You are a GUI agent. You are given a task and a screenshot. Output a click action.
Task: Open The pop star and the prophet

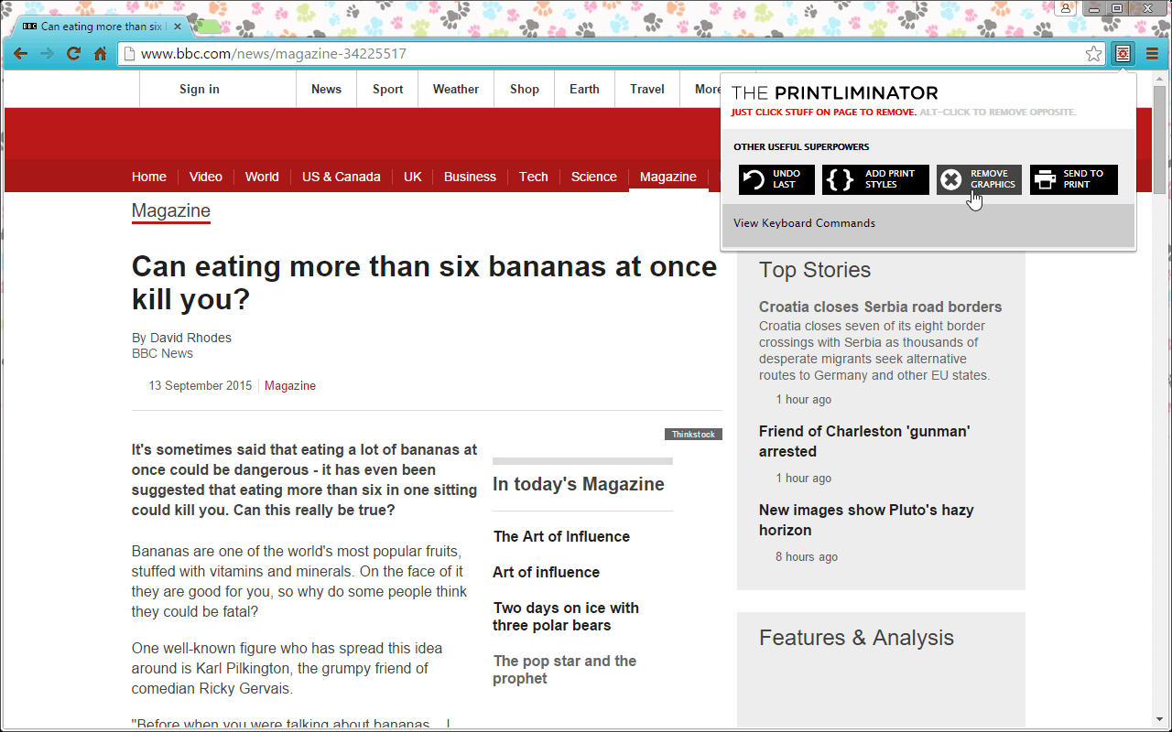click(565, 670)
